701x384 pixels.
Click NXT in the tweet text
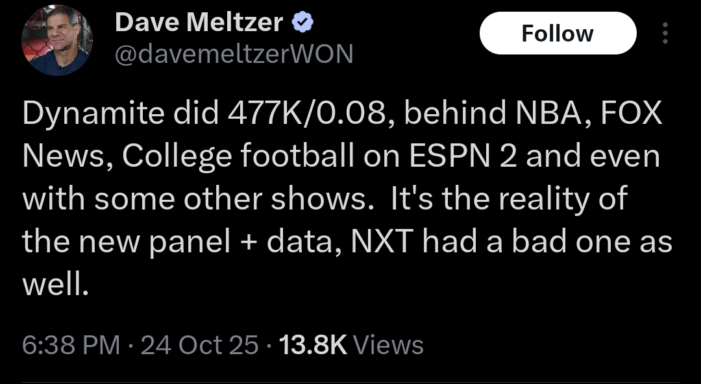pos(382,241)
